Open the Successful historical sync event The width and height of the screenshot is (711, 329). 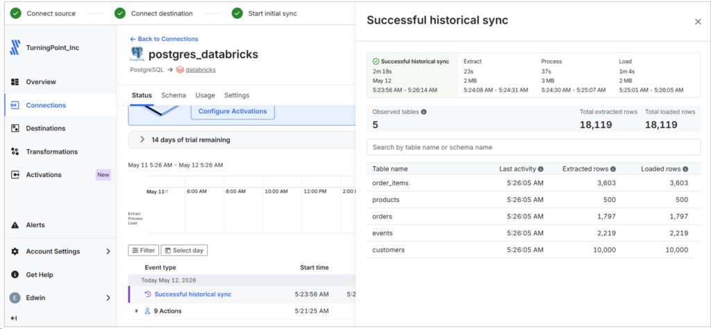point(193,294)
